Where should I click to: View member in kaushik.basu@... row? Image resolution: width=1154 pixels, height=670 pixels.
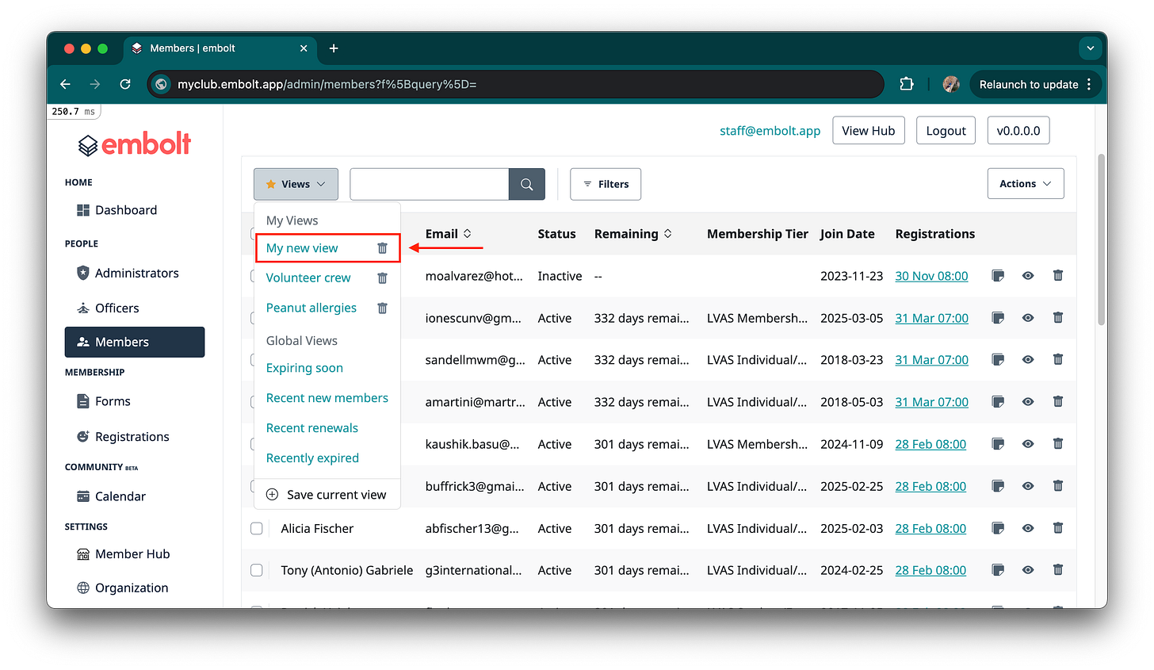tap(1028, 444)
